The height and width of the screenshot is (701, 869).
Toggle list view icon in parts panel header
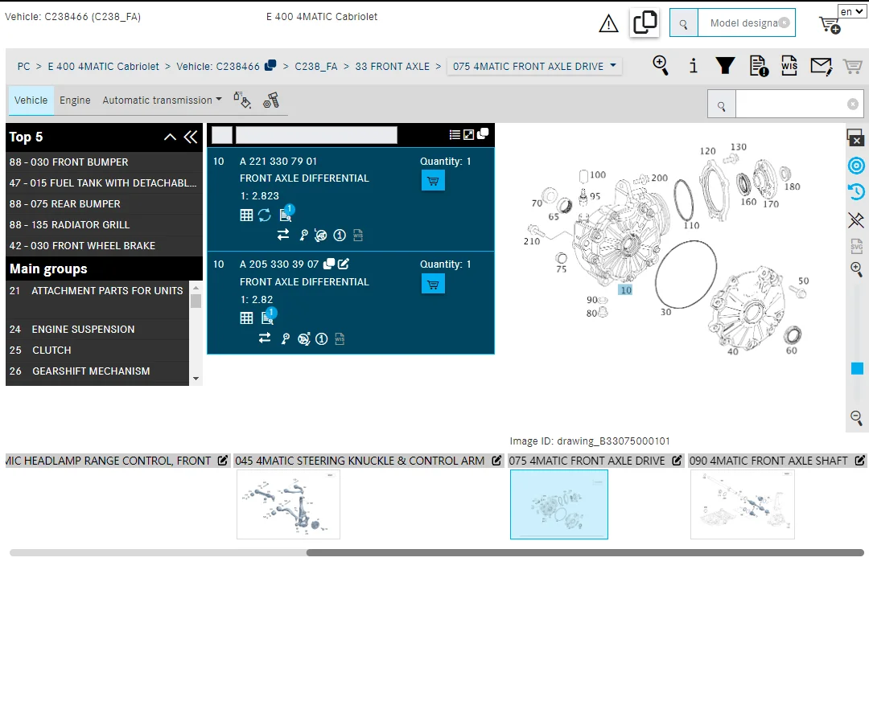click(x=455, y=135)
